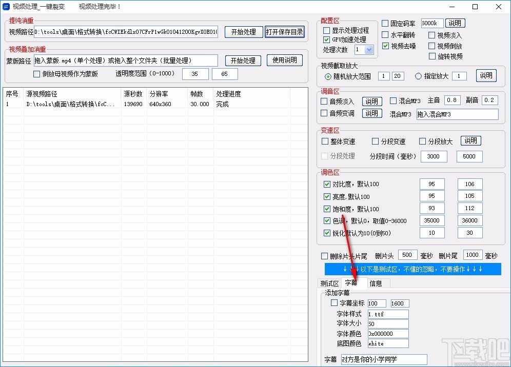This screenshot has height=367, width=511.
Task: Open the 使用说明 instructions
Action: coord(284,60)
